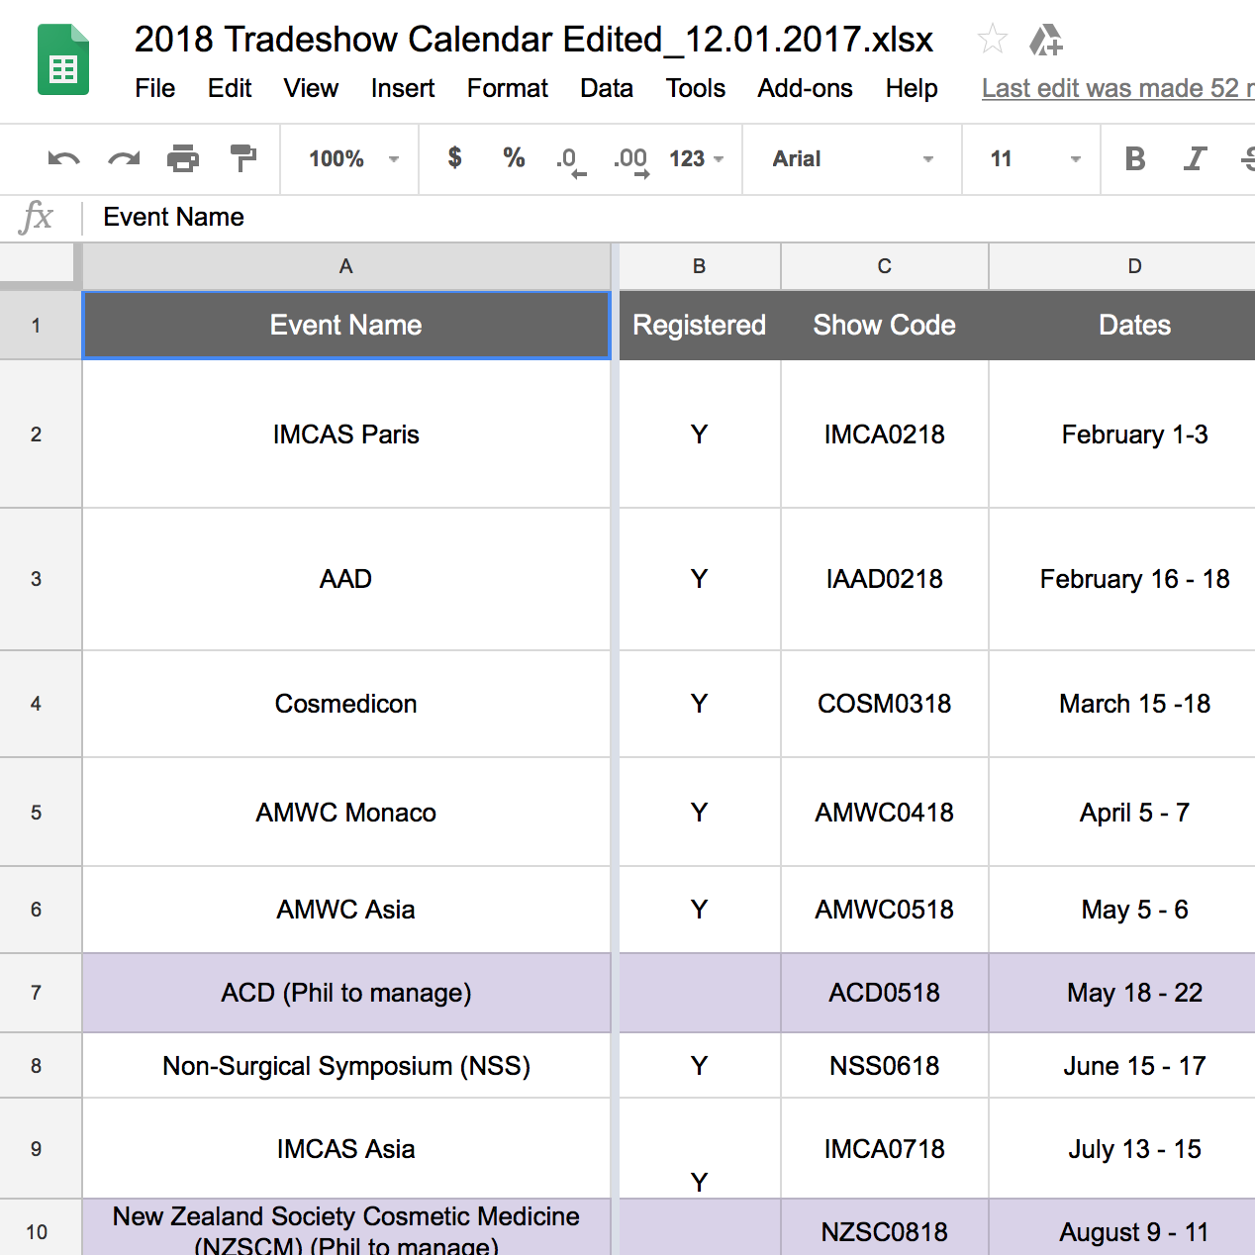This screenshot has width=1255, height=1255.
Task: Open the Data menu
Action: pyautogui.click(x=607, y=88)
